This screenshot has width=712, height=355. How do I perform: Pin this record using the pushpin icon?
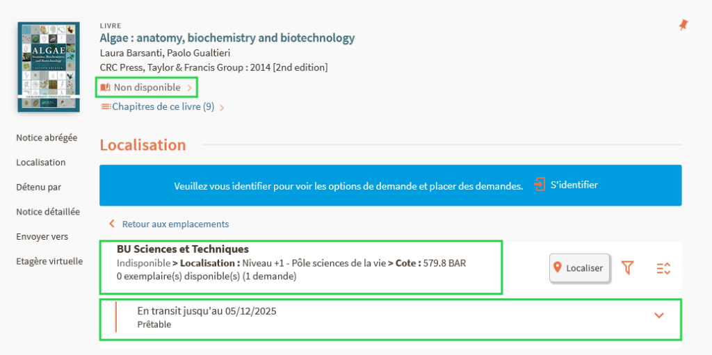683,26
